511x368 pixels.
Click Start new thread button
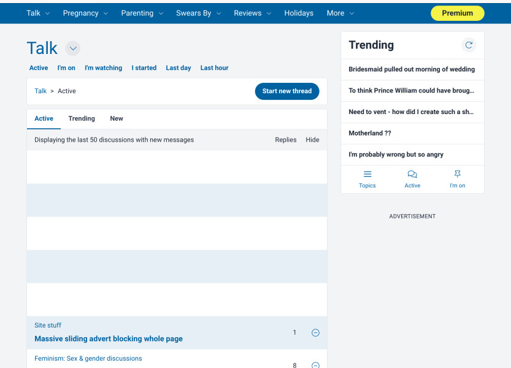coord(287,91)
